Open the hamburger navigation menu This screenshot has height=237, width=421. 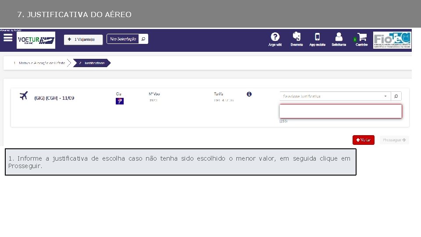pos(8,38)
